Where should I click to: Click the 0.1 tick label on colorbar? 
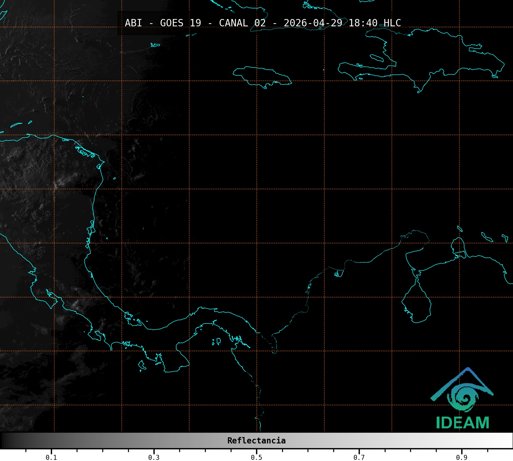pyautogui.click(x=51, y=457)
